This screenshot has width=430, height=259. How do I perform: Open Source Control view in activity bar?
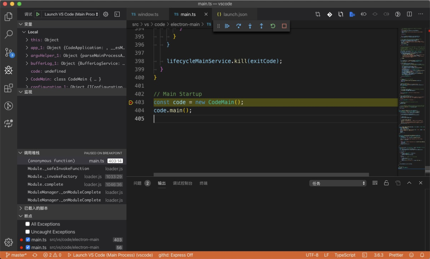tap(9, 53)
